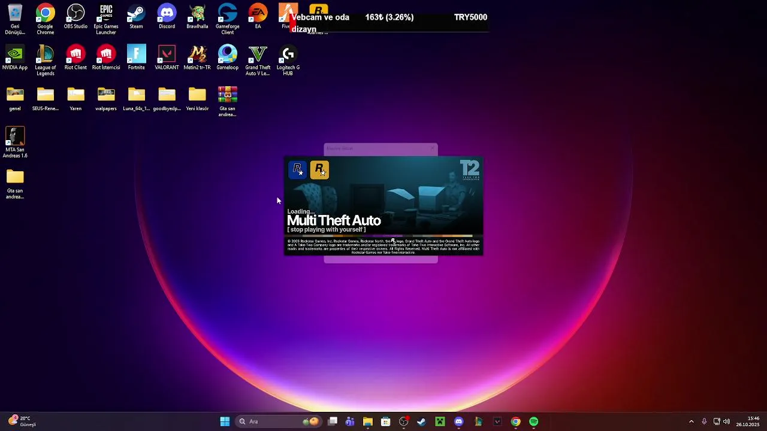Select the goodbyedp... folder on the desktop
767x431 pixels.
pos(167,99)
